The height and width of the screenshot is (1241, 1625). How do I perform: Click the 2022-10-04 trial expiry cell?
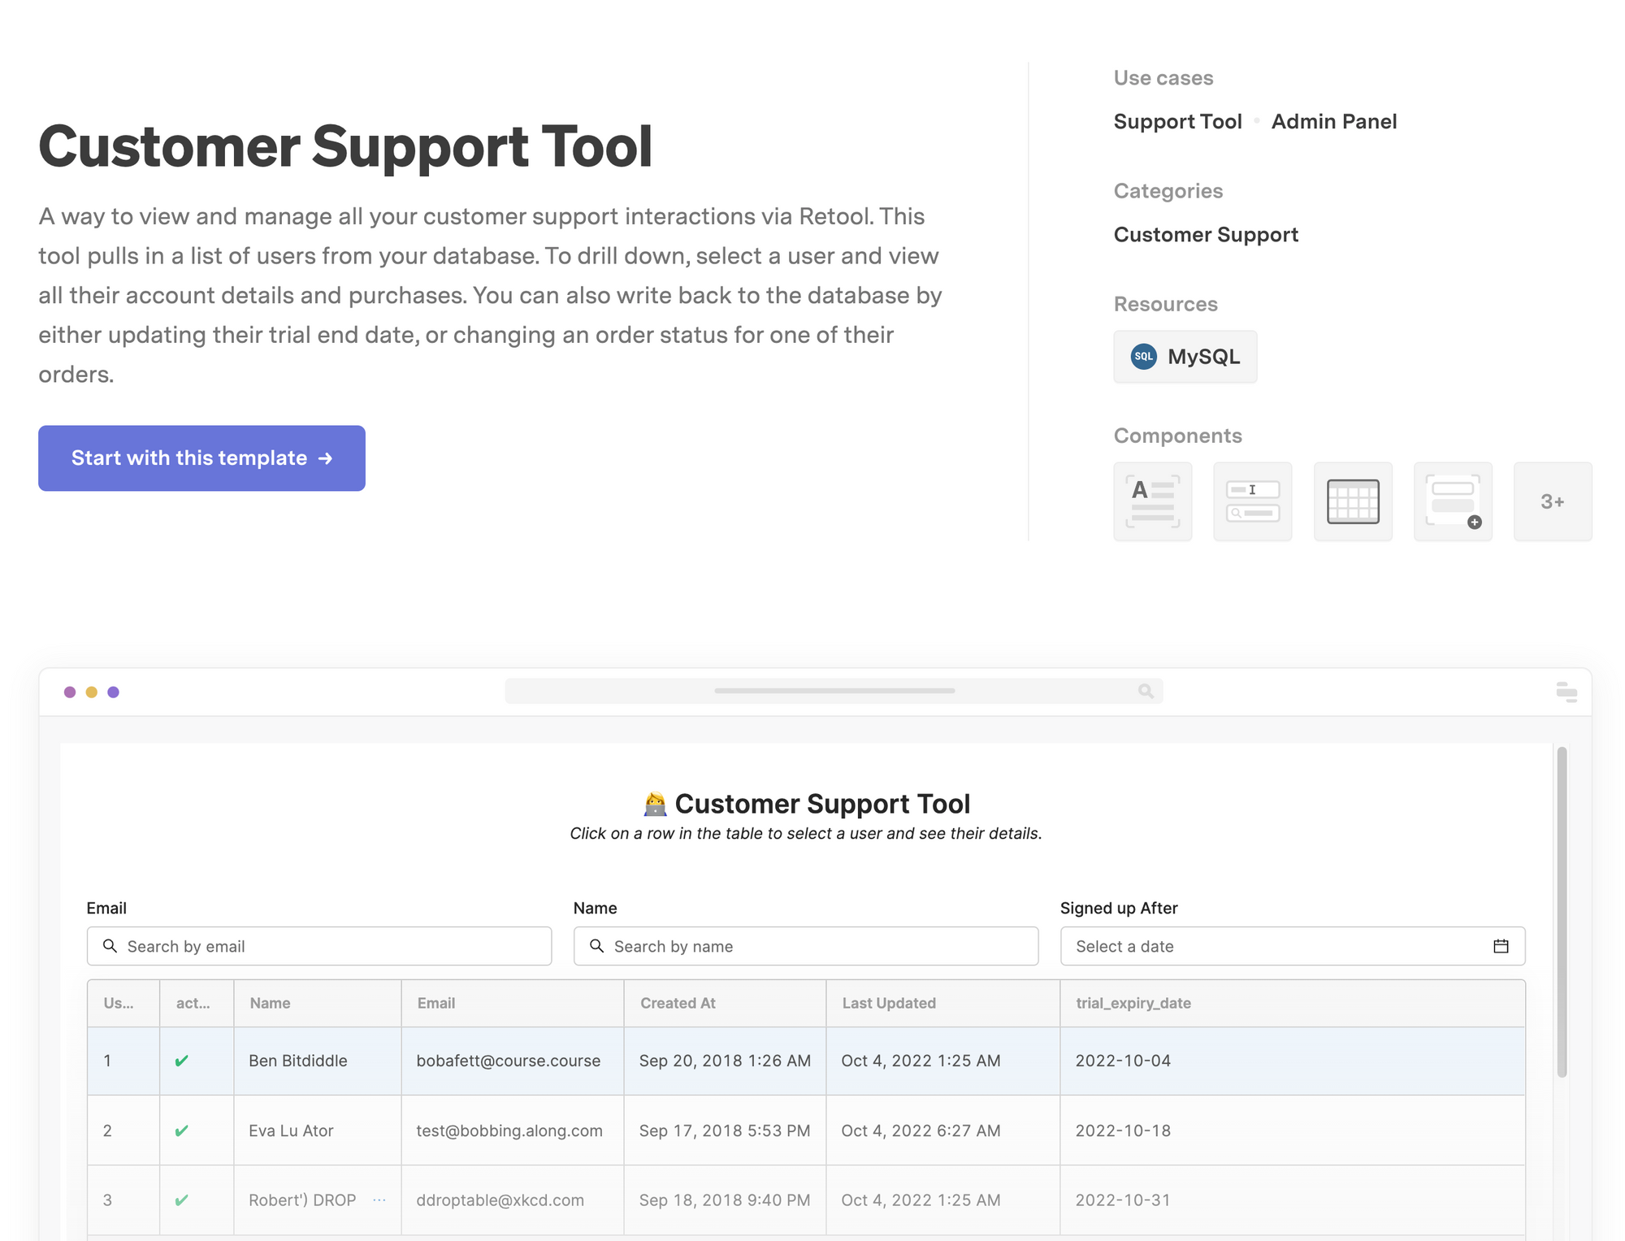tap(1292, 1061)
